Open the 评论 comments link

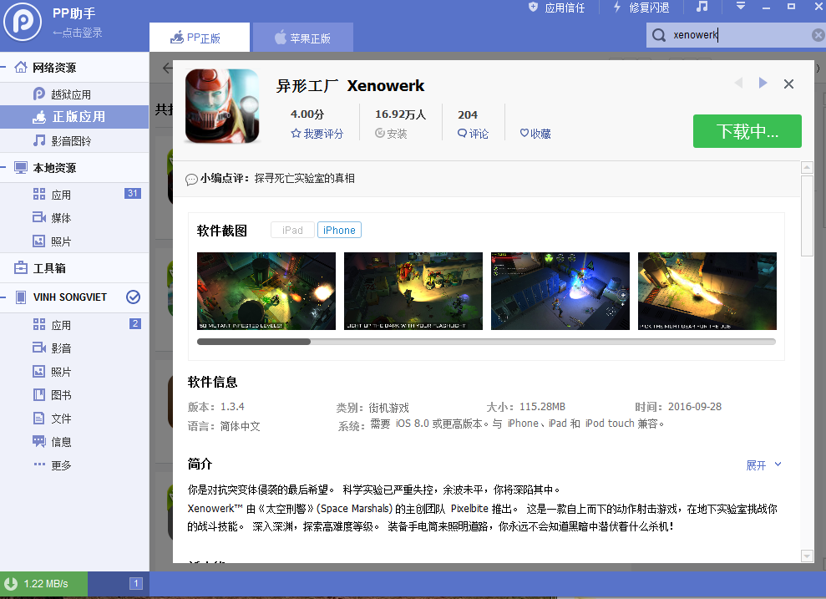[473, 134]
